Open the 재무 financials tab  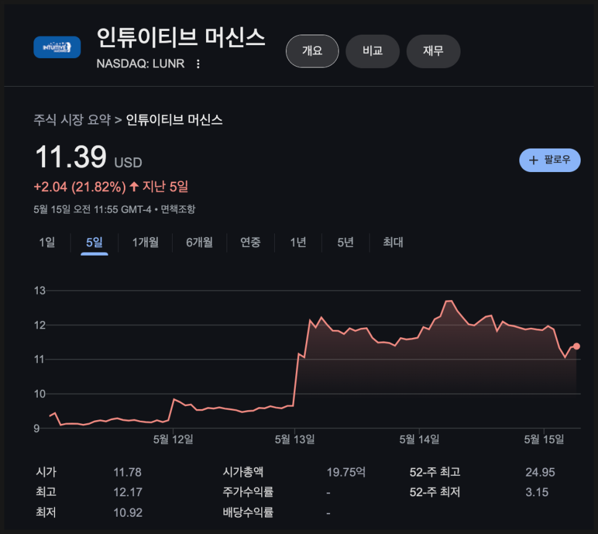[433, 51]
